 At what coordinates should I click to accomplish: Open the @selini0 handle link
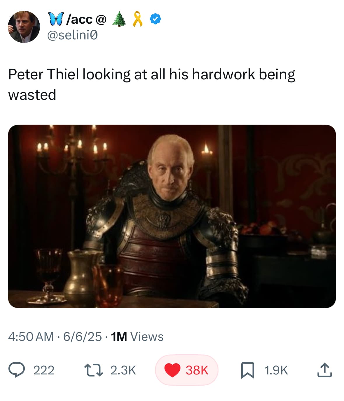tap(72, 35)
